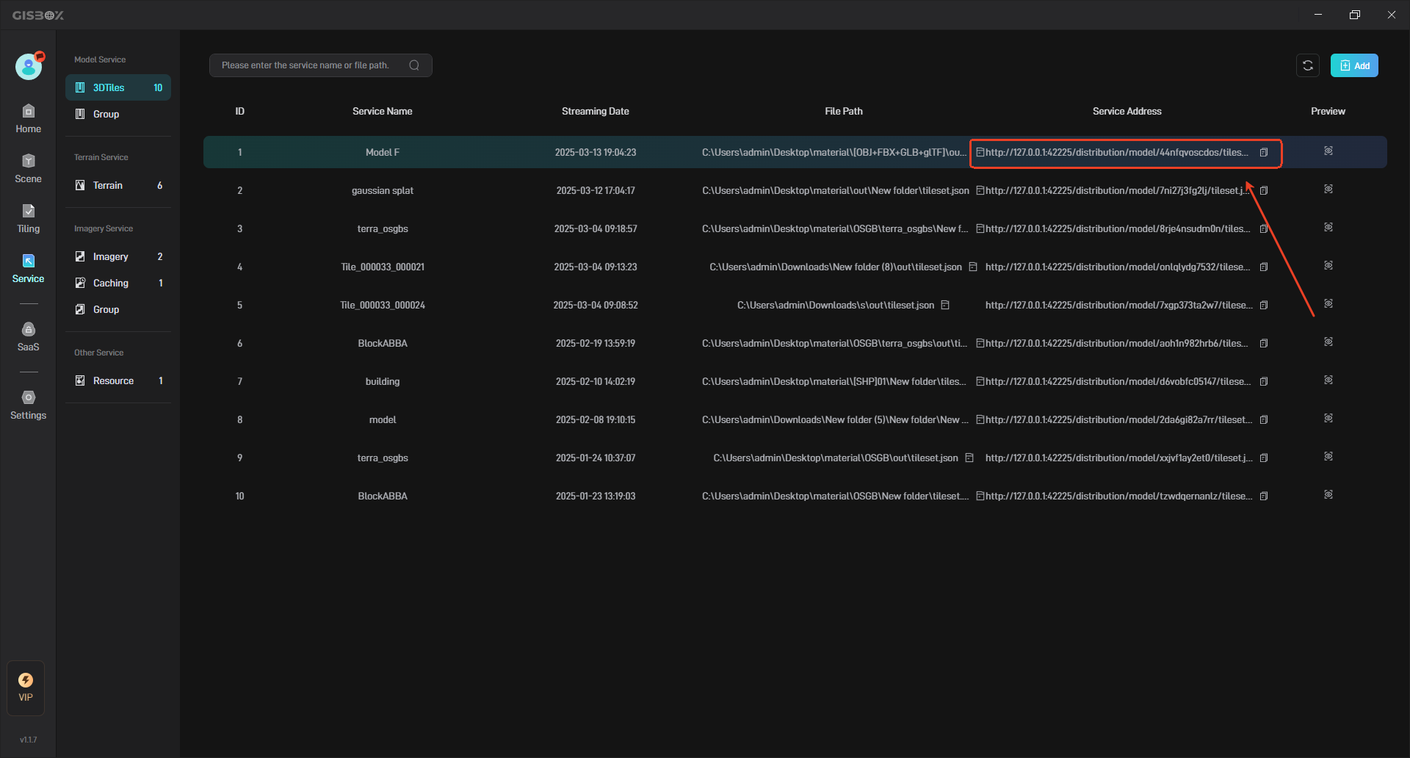Open the user avatar profile icon
Image resolution: width=1410 pixels, height=758 pixels.
tap(29, 67)
